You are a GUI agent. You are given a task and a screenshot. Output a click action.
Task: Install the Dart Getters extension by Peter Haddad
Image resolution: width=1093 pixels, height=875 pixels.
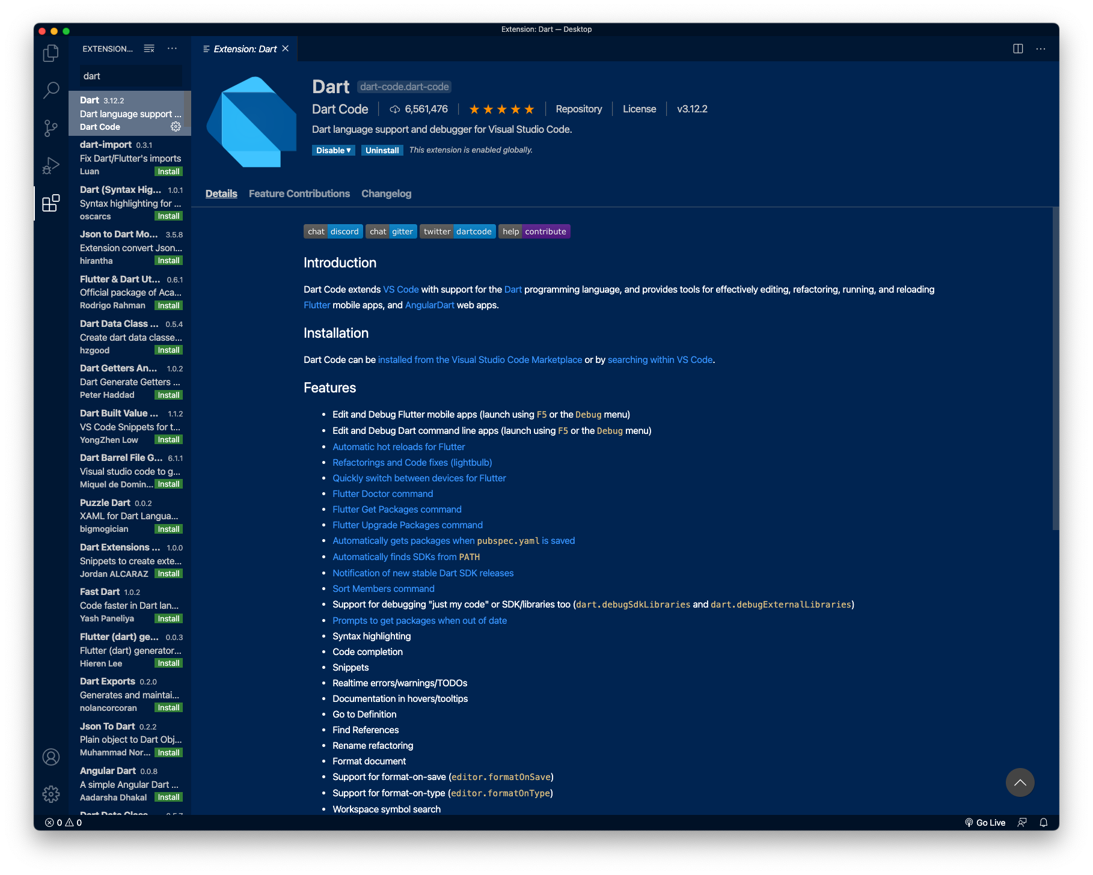pos(169,395)
